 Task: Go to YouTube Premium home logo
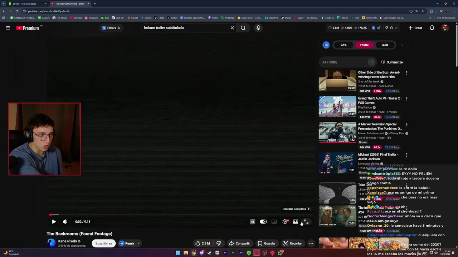27,28
